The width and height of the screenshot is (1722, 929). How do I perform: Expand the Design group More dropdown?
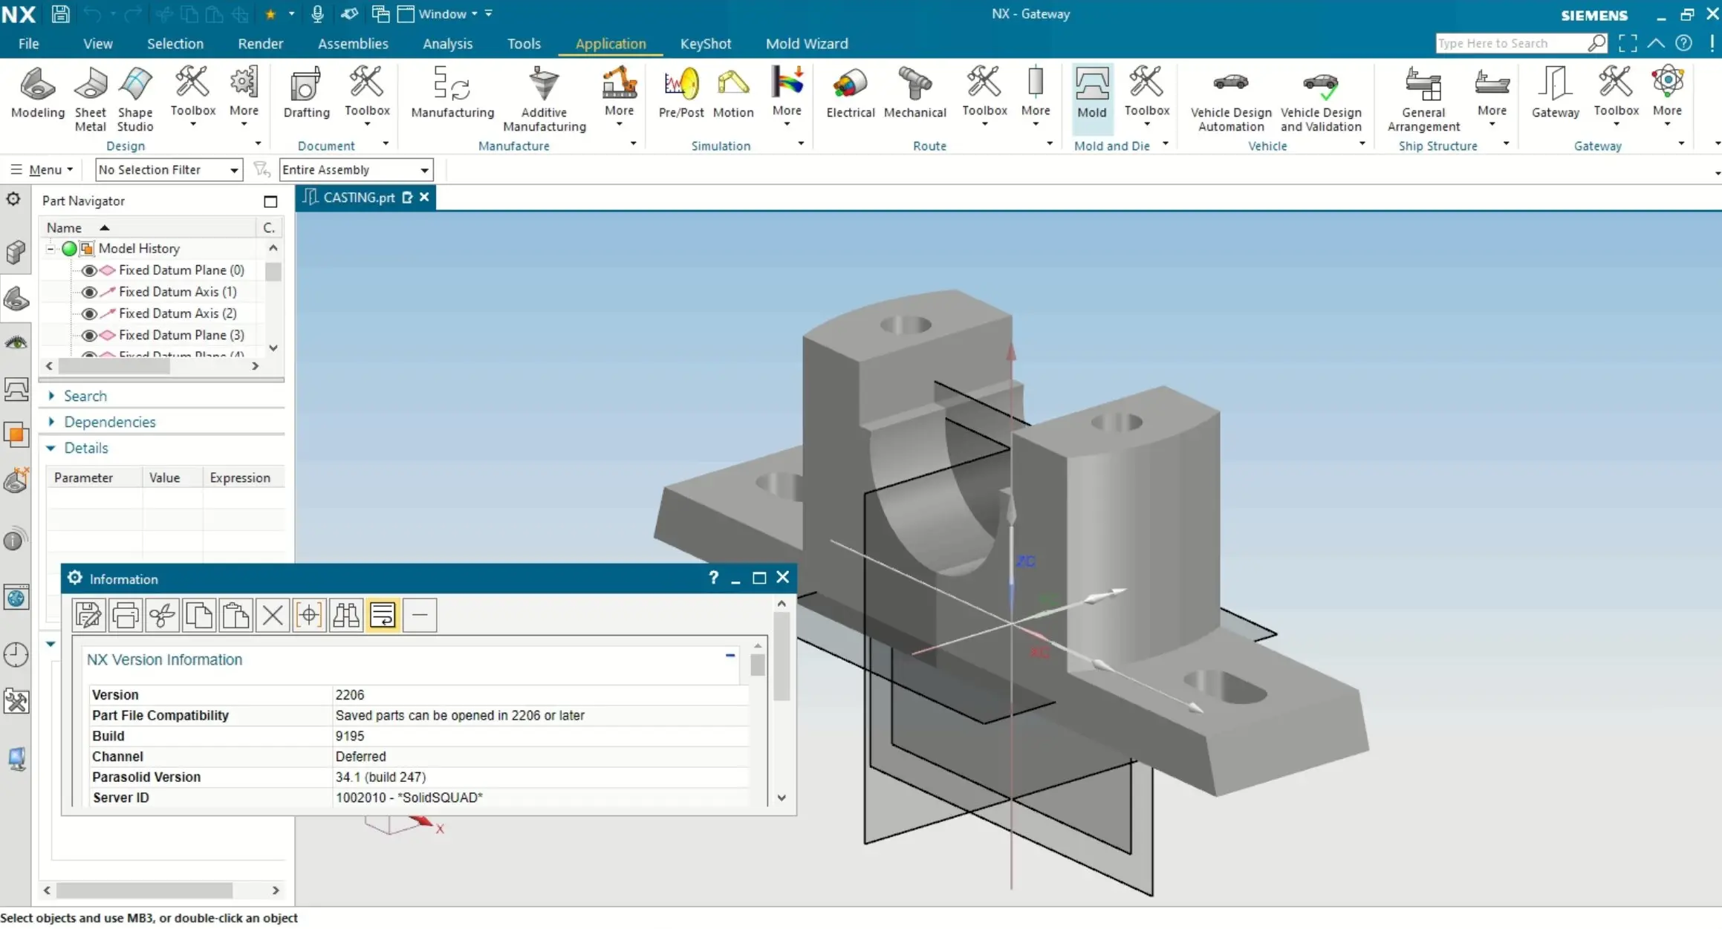[x=244, y=97]
